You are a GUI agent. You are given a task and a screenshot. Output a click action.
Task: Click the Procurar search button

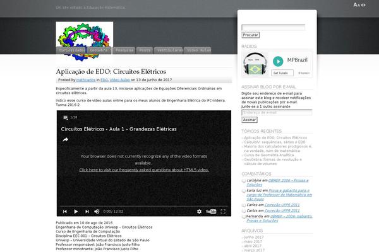point(250,35)
